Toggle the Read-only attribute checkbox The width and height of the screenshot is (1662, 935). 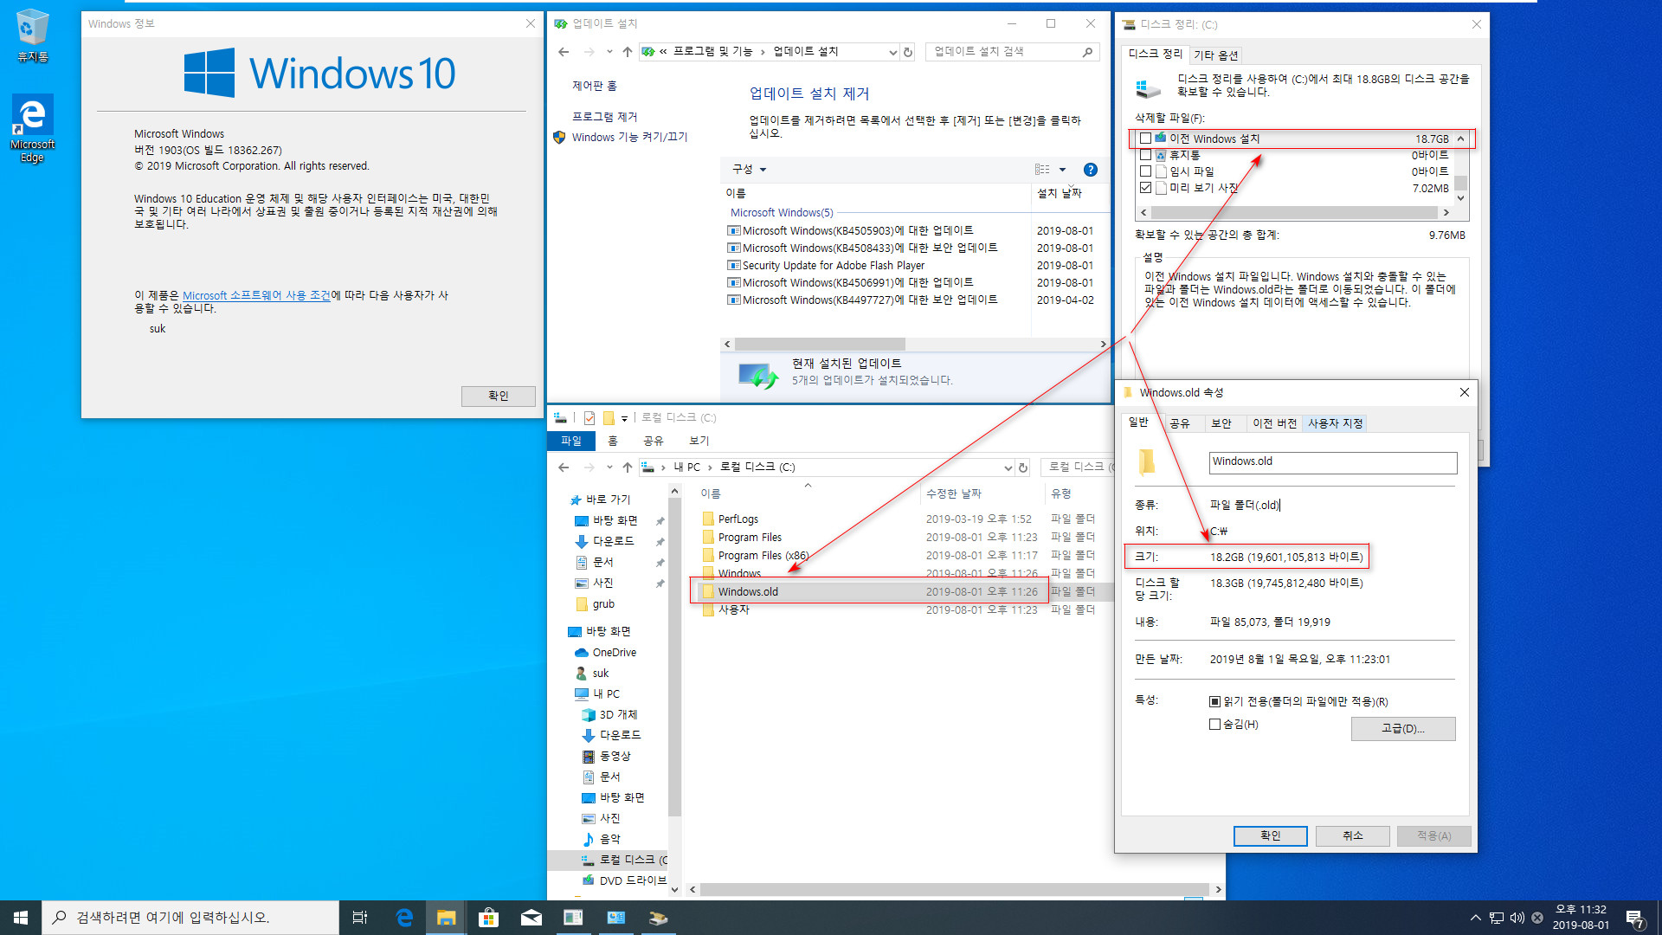point(1214,702)
